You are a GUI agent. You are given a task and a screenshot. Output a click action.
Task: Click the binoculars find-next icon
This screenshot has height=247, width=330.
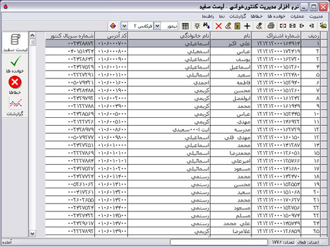[x=207, y=26]
